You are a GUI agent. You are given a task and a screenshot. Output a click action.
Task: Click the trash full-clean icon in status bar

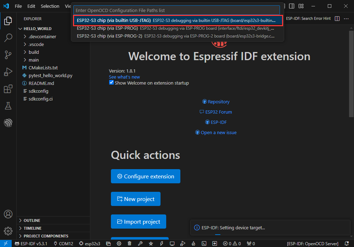click(x=130, y=243)
